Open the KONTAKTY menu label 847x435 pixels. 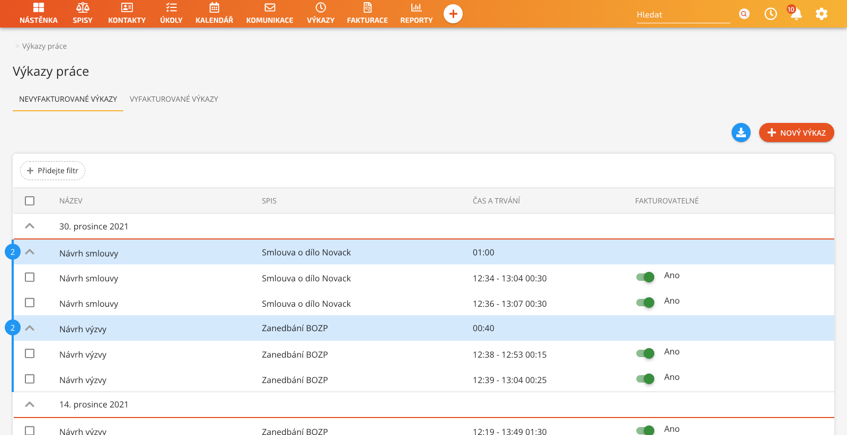pyautogui.click(x=127, y=20)
